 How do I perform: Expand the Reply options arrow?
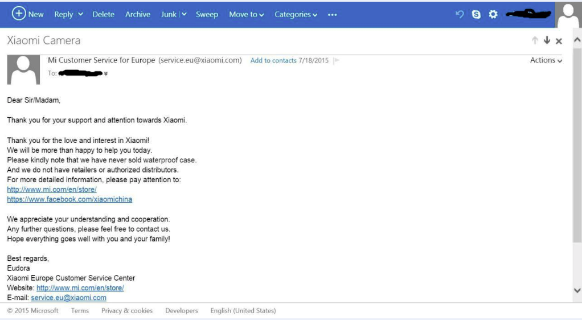pos(80,14)
